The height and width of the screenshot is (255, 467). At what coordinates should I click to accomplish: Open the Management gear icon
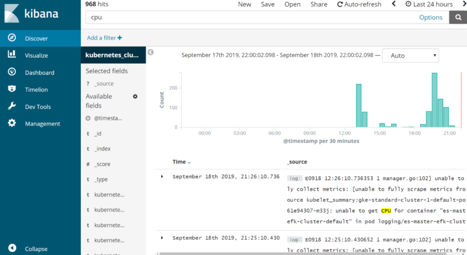coord(11,123)
